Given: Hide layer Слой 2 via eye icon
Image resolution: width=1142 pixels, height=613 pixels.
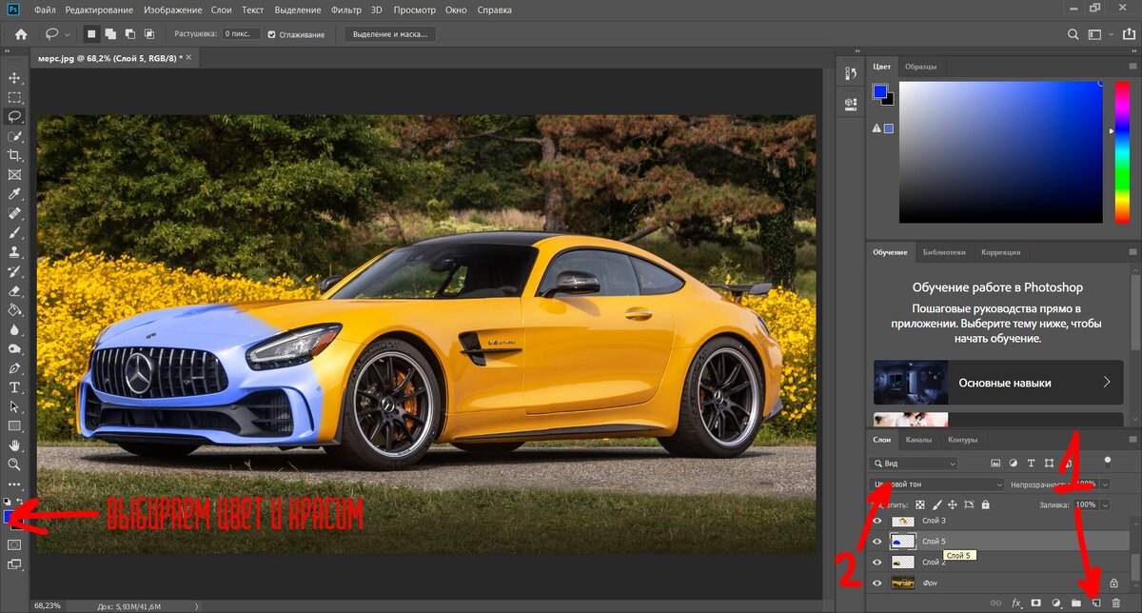Looking at the screenshot, I should [877, 563].
